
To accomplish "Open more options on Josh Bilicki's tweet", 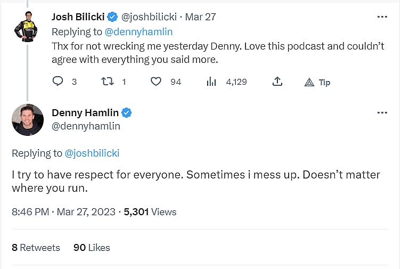I will tap(382, 17).
